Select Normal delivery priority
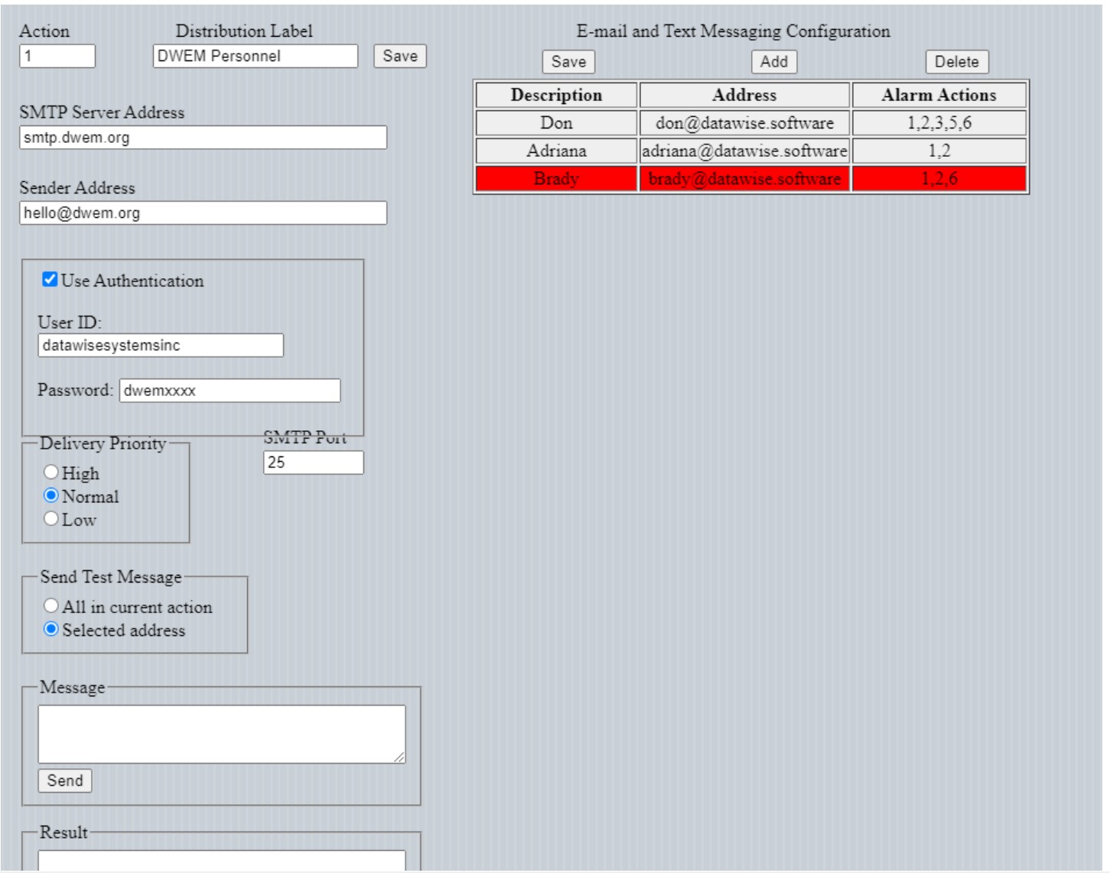 (x=51, y=495)
